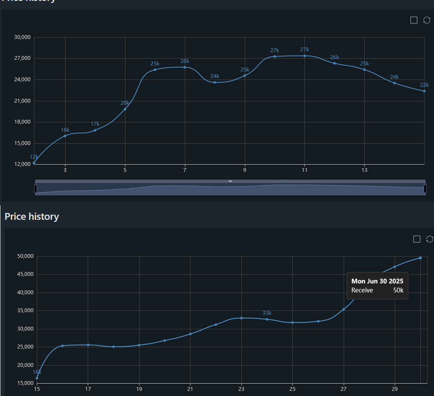The width and height of the screenshot is (434, 396).
Task: Grab the left handle of the zoom range slider
Action: pos(35,189)
